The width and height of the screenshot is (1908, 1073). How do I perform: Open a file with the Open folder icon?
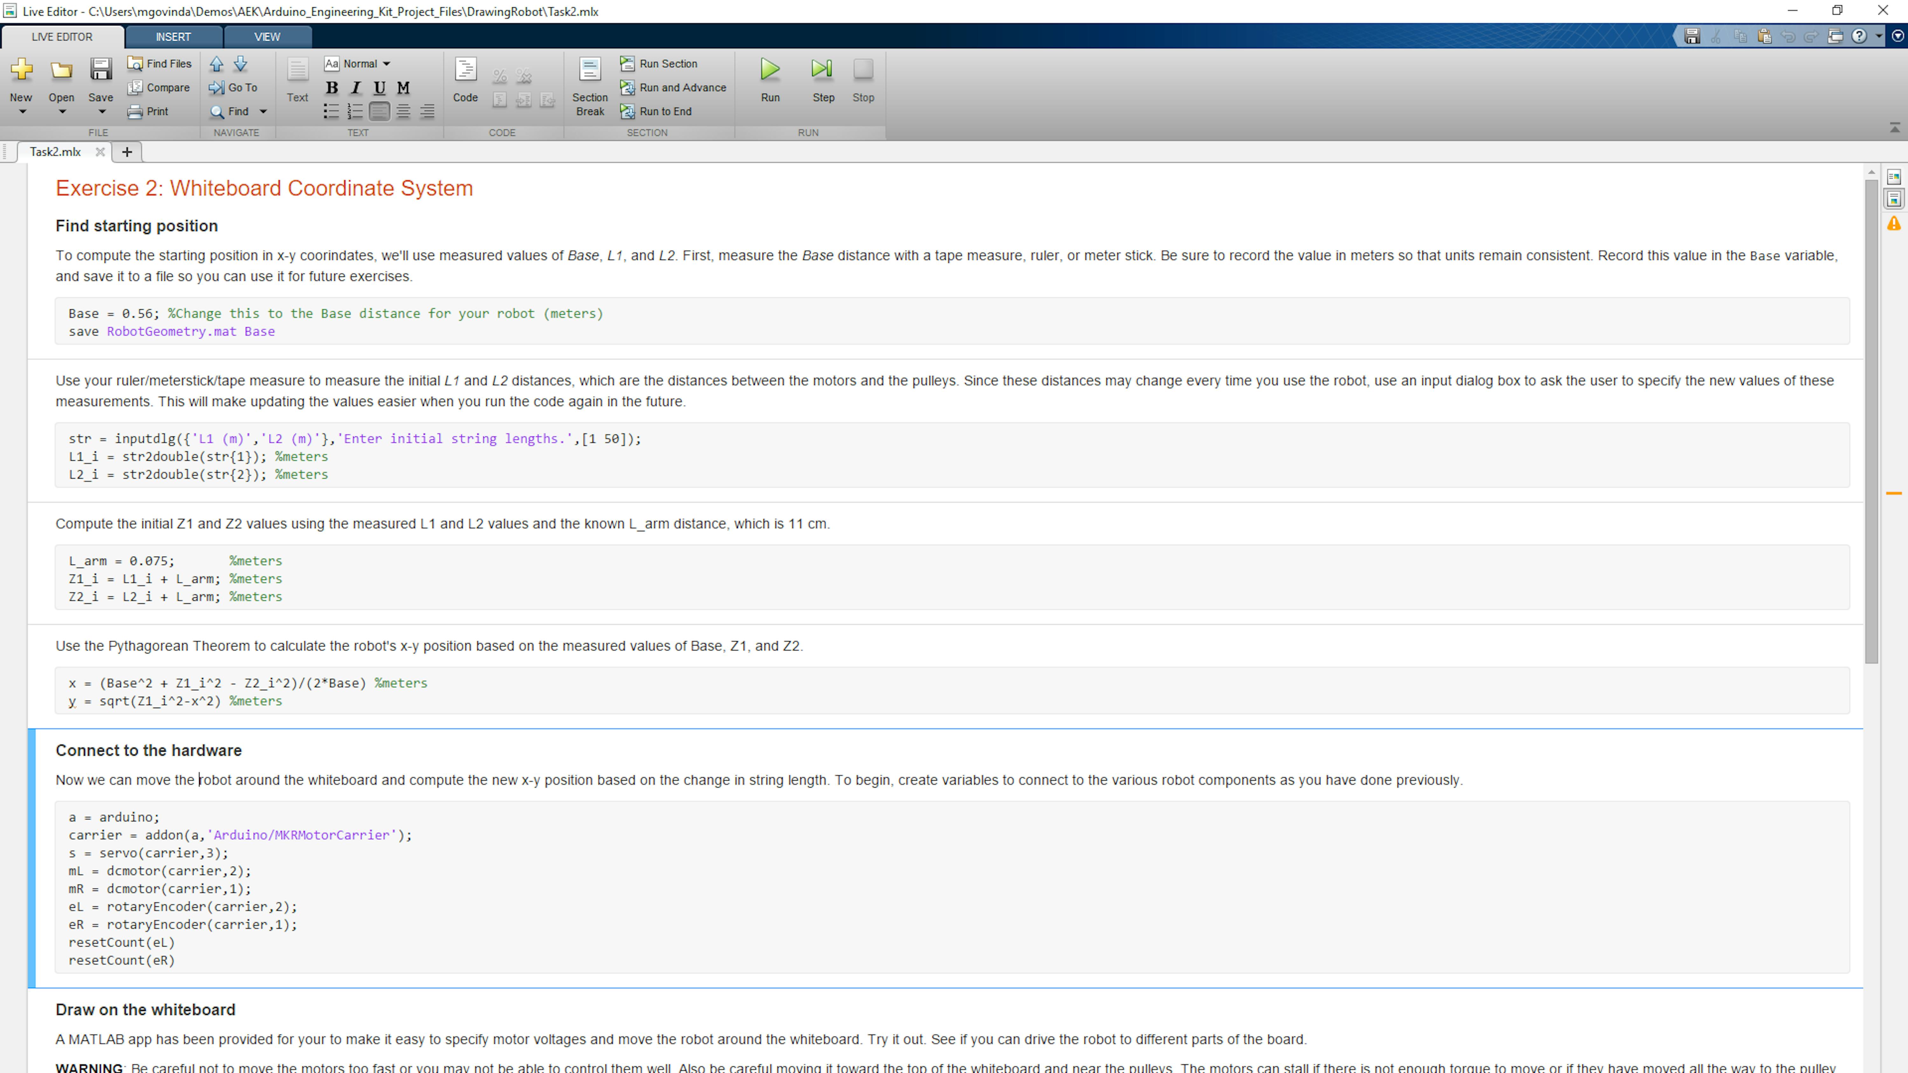[61, 70]
